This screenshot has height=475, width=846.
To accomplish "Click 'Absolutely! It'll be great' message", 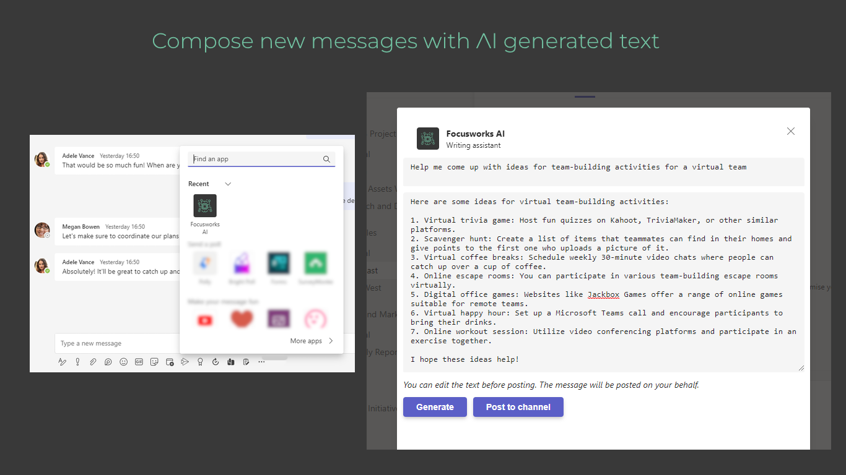I will [120, 272].
